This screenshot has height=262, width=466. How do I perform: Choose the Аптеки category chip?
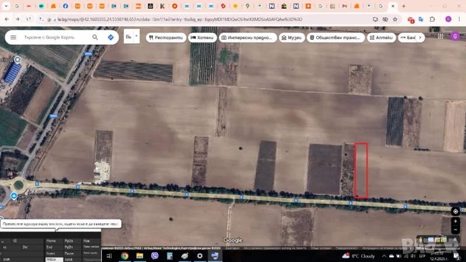(381, 37)
